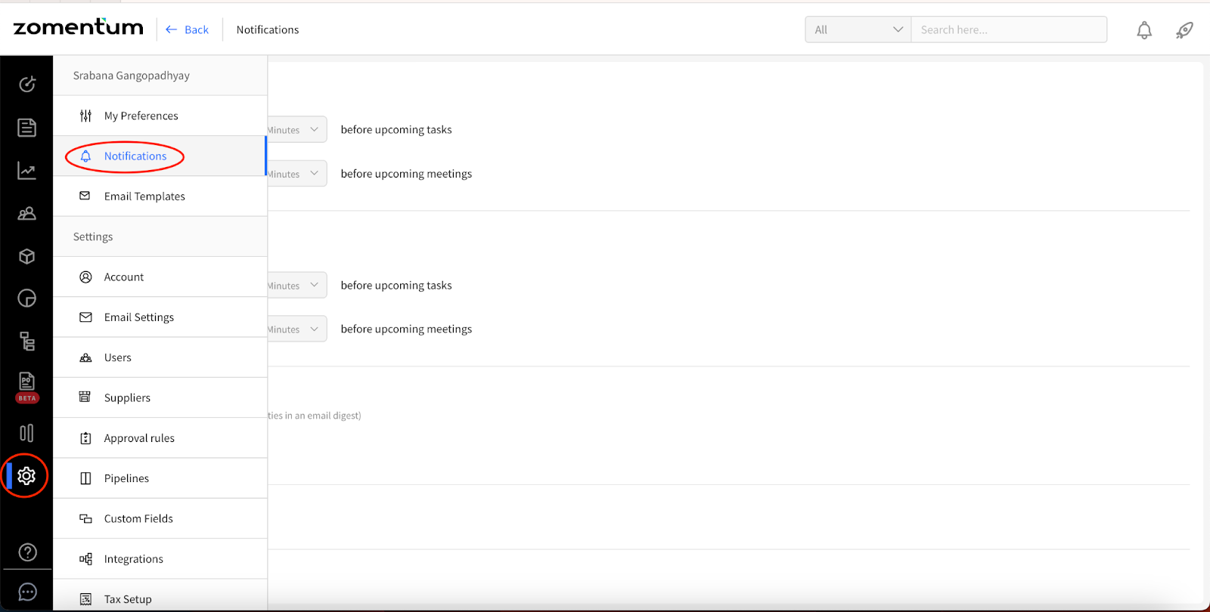Open Pipelines settings

click(x=160, y=478)
